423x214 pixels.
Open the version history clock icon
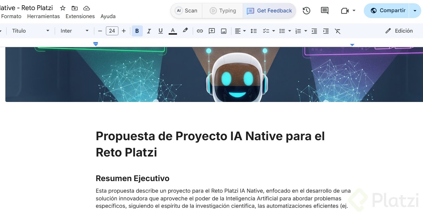click(306, 11)
